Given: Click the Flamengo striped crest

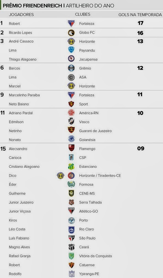Looking at the screenshot, I should pyautogui.click(x=72, y=148).
